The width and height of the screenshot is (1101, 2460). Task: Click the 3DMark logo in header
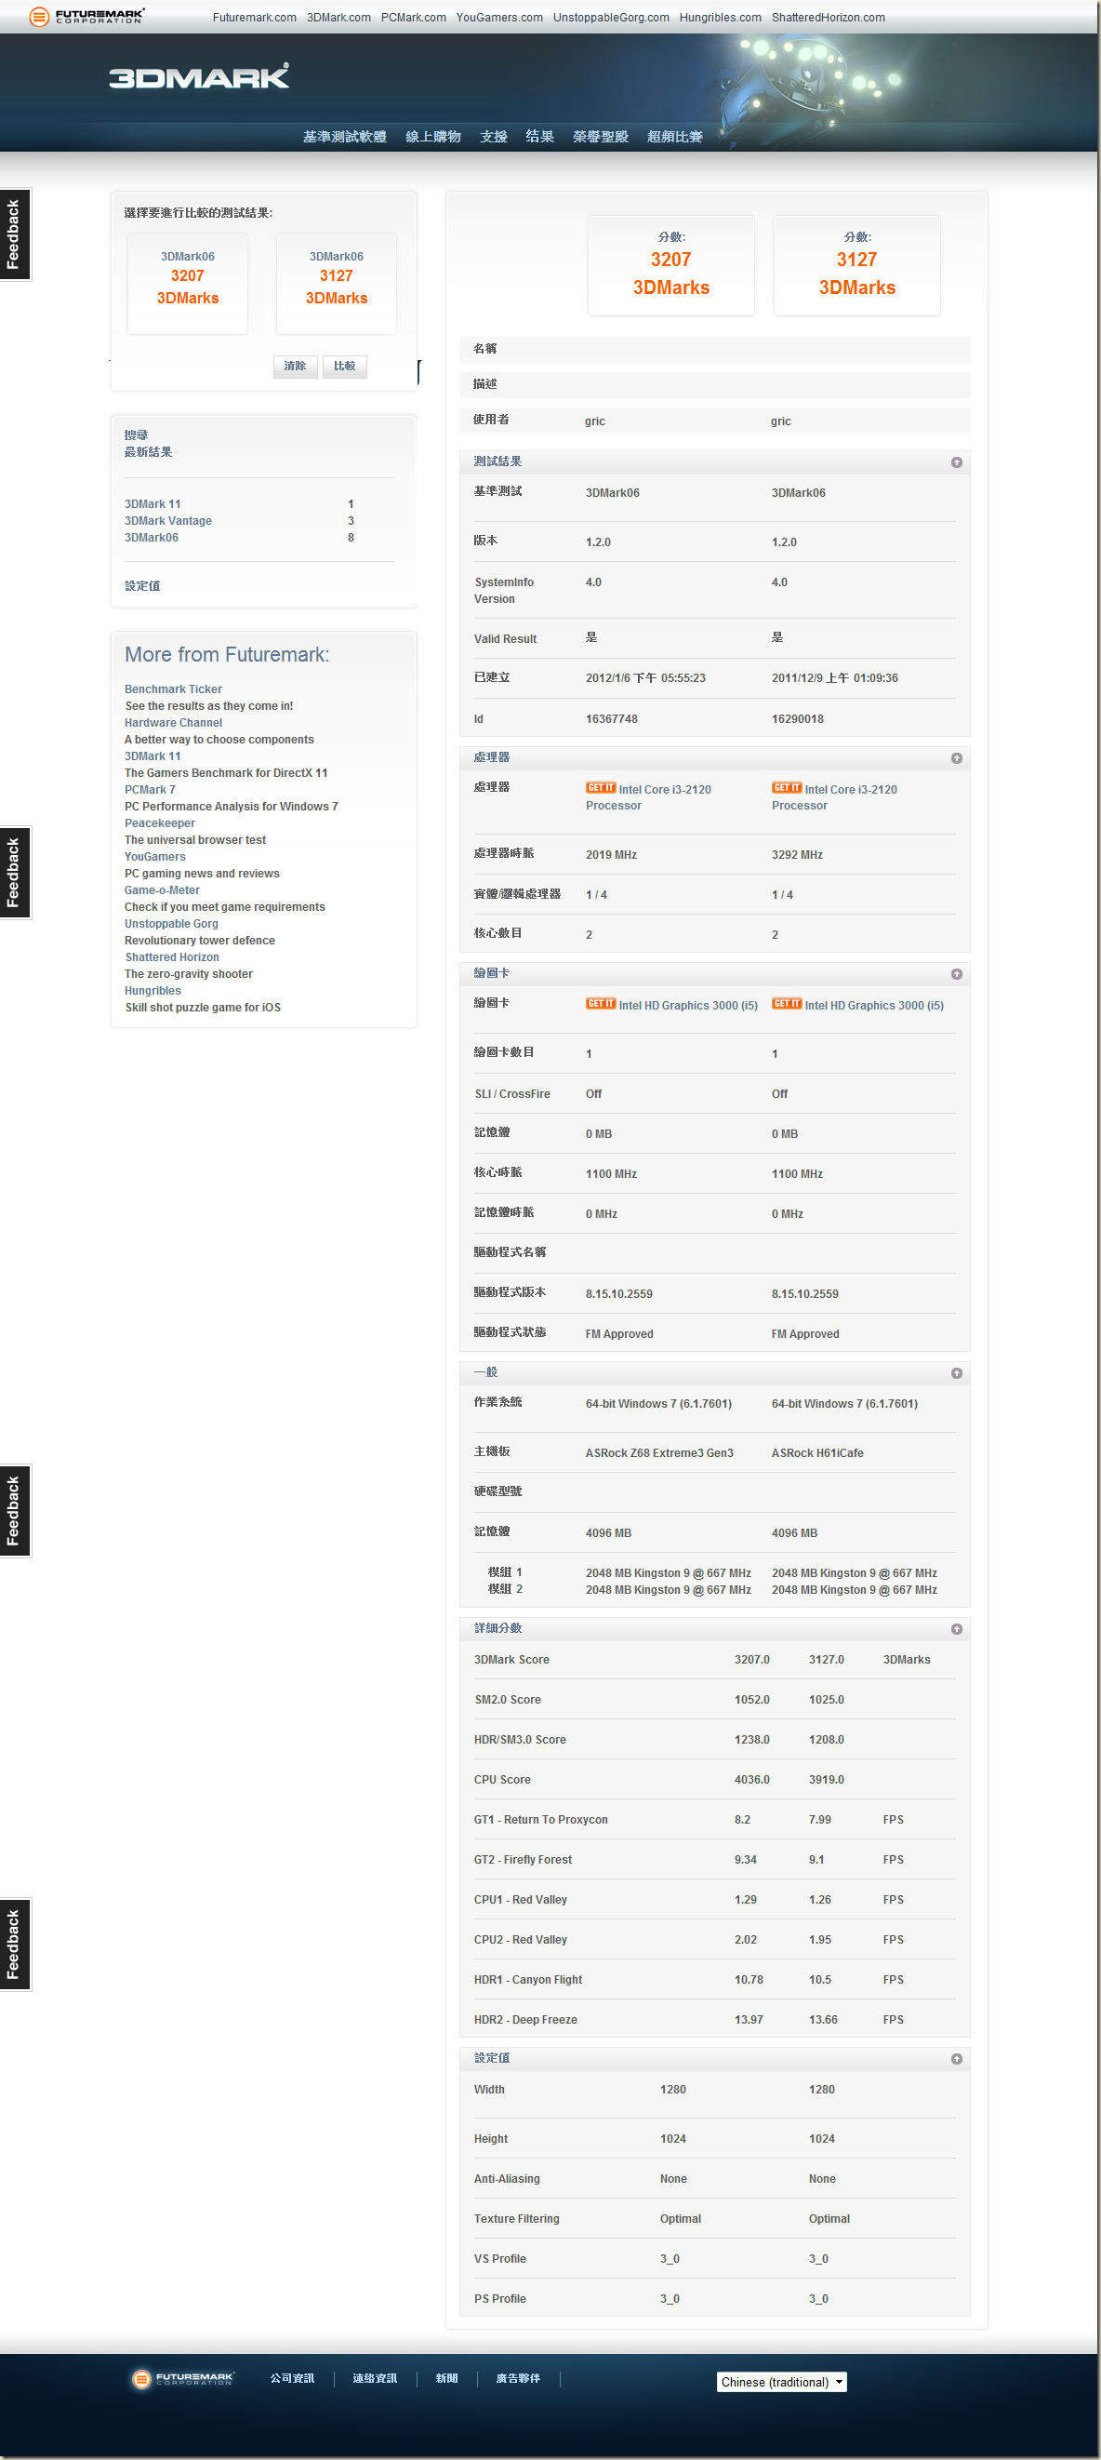point(198,76)
